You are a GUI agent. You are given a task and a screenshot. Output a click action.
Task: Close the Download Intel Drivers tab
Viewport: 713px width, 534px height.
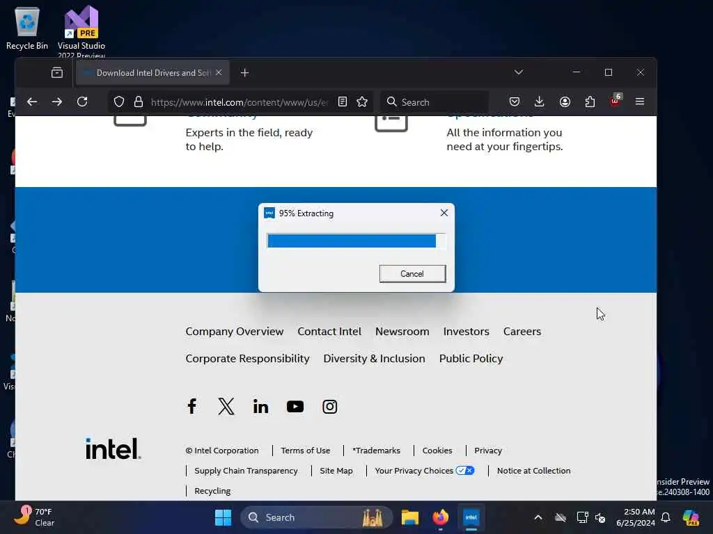219,72
